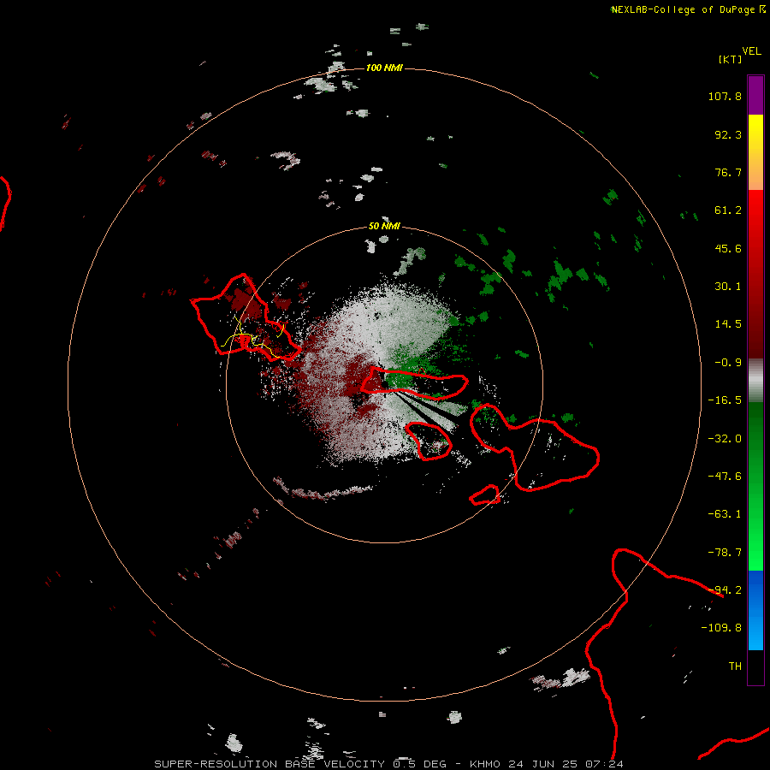The height and width of the screenshot is (770, 770).
Task: Pick the blue segment of the velocity color bar
Action: click(x=755, y=610)
